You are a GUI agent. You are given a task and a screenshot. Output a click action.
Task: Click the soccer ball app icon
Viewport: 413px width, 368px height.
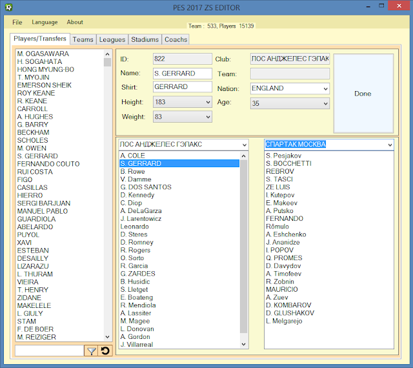[8, 7]
